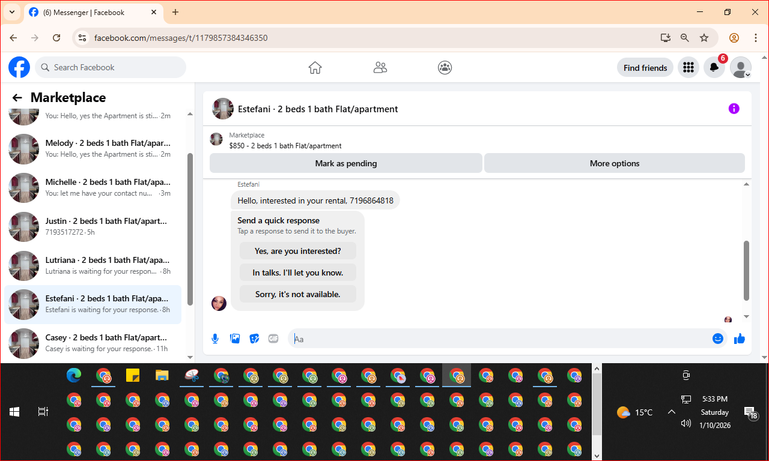Open the emoji picker in message field
Image resolution: width=769 pixels, height=461 pixels.
point(717,339)
